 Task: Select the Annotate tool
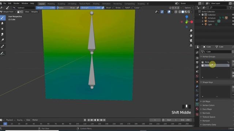click(x=3, y=53)
